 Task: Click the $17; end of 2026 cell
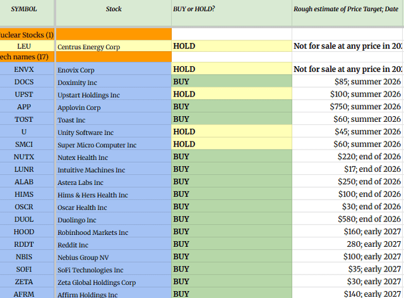tap(348, 169)
